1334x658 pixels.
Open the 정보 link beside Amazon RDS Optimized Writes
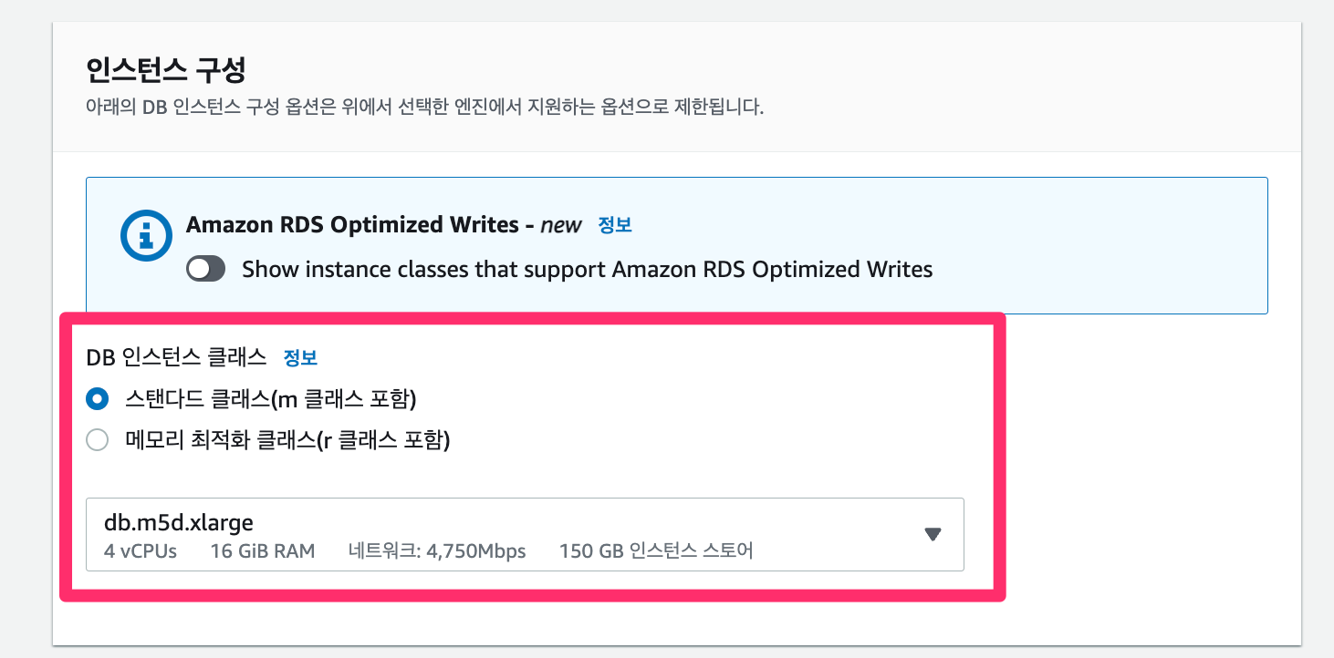pos(614,225)
